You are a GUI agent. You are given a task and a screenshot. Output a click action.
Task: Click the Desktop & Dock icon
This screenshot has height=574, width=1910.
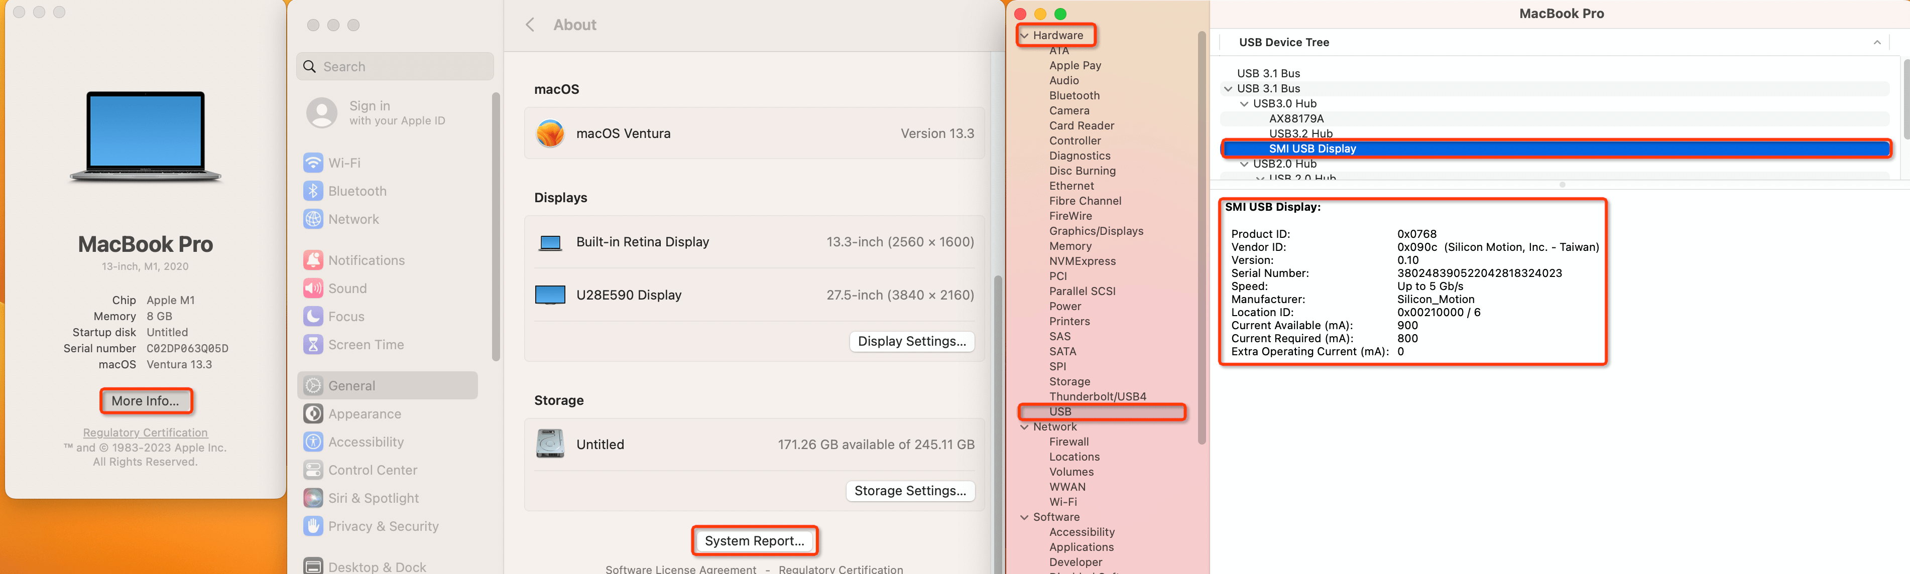313,566
